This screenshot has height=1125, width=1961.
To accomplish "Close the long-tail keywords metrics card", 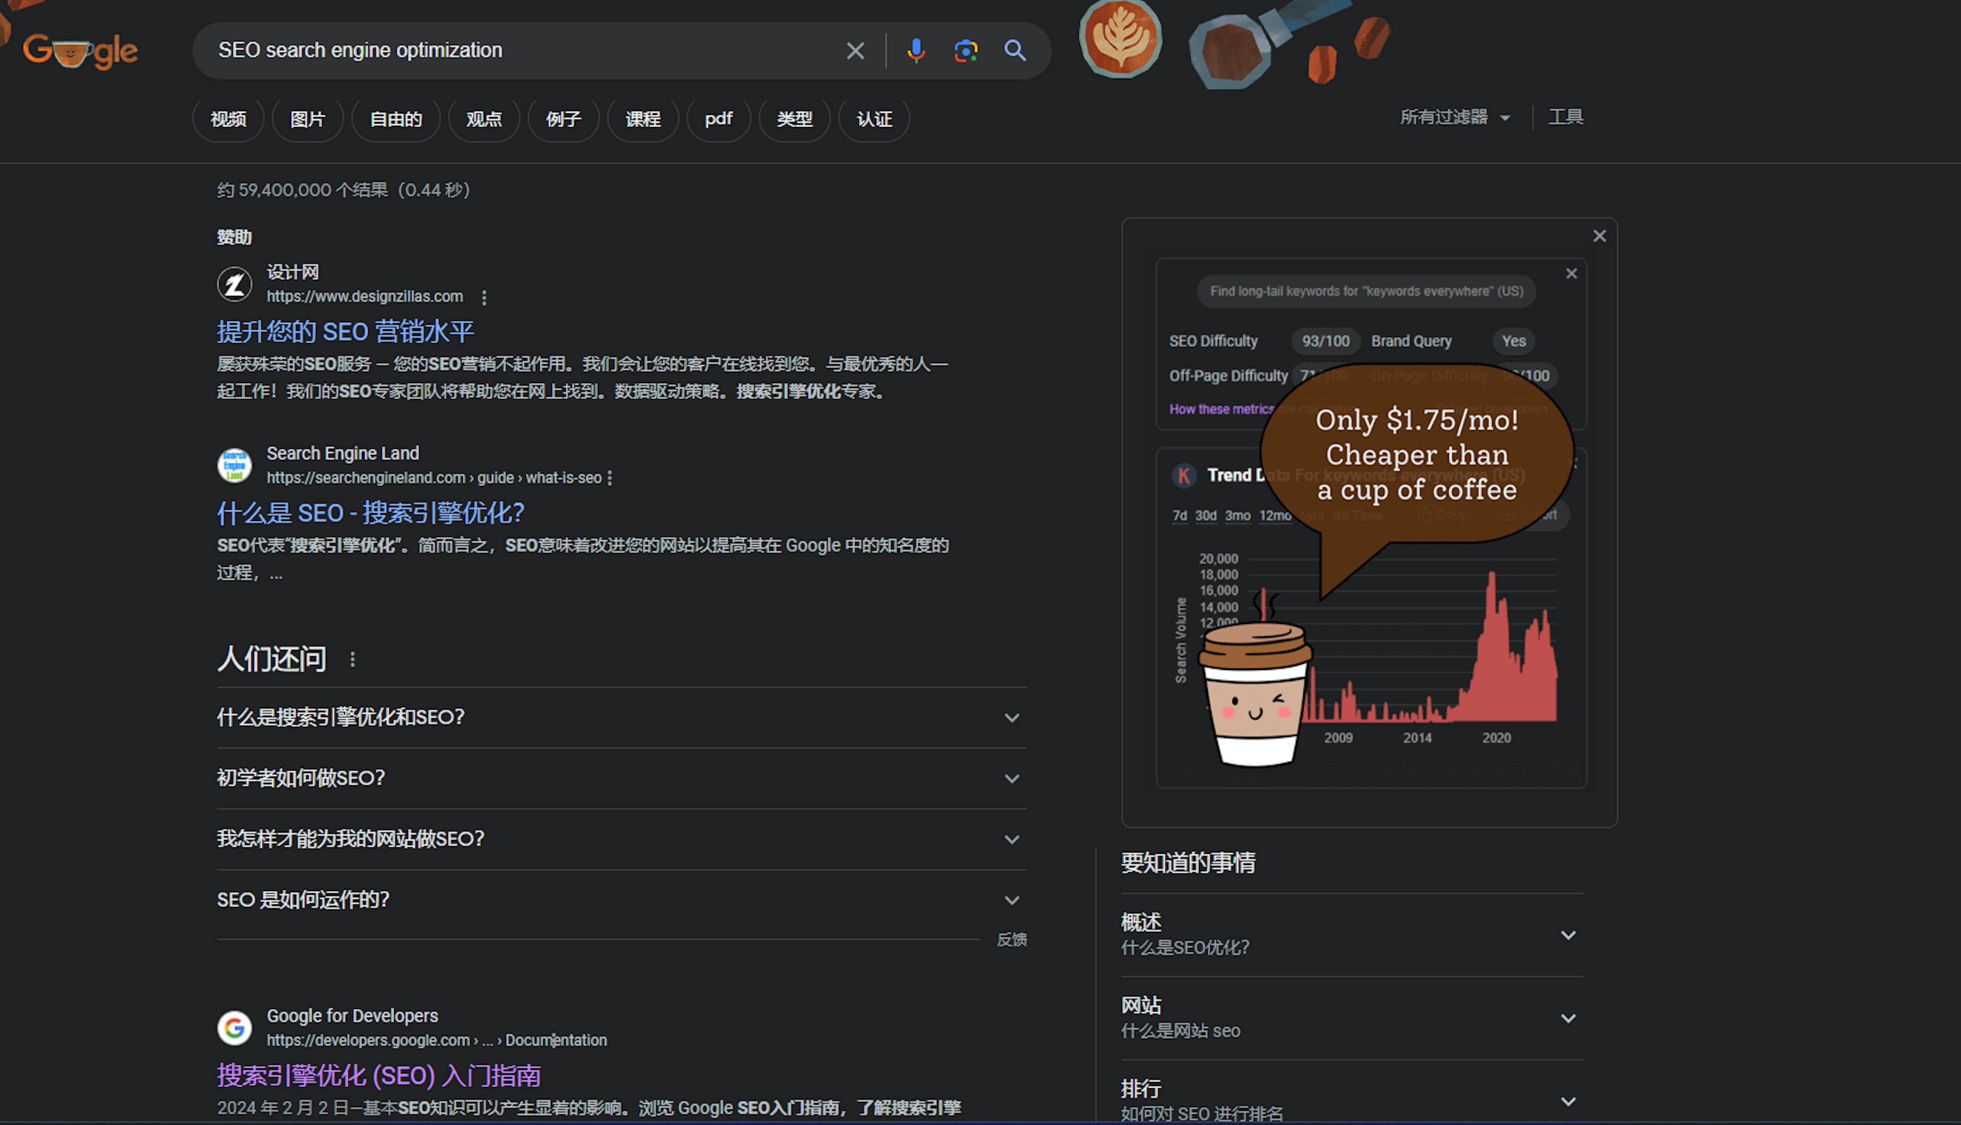I will [x=1571, y=274].
